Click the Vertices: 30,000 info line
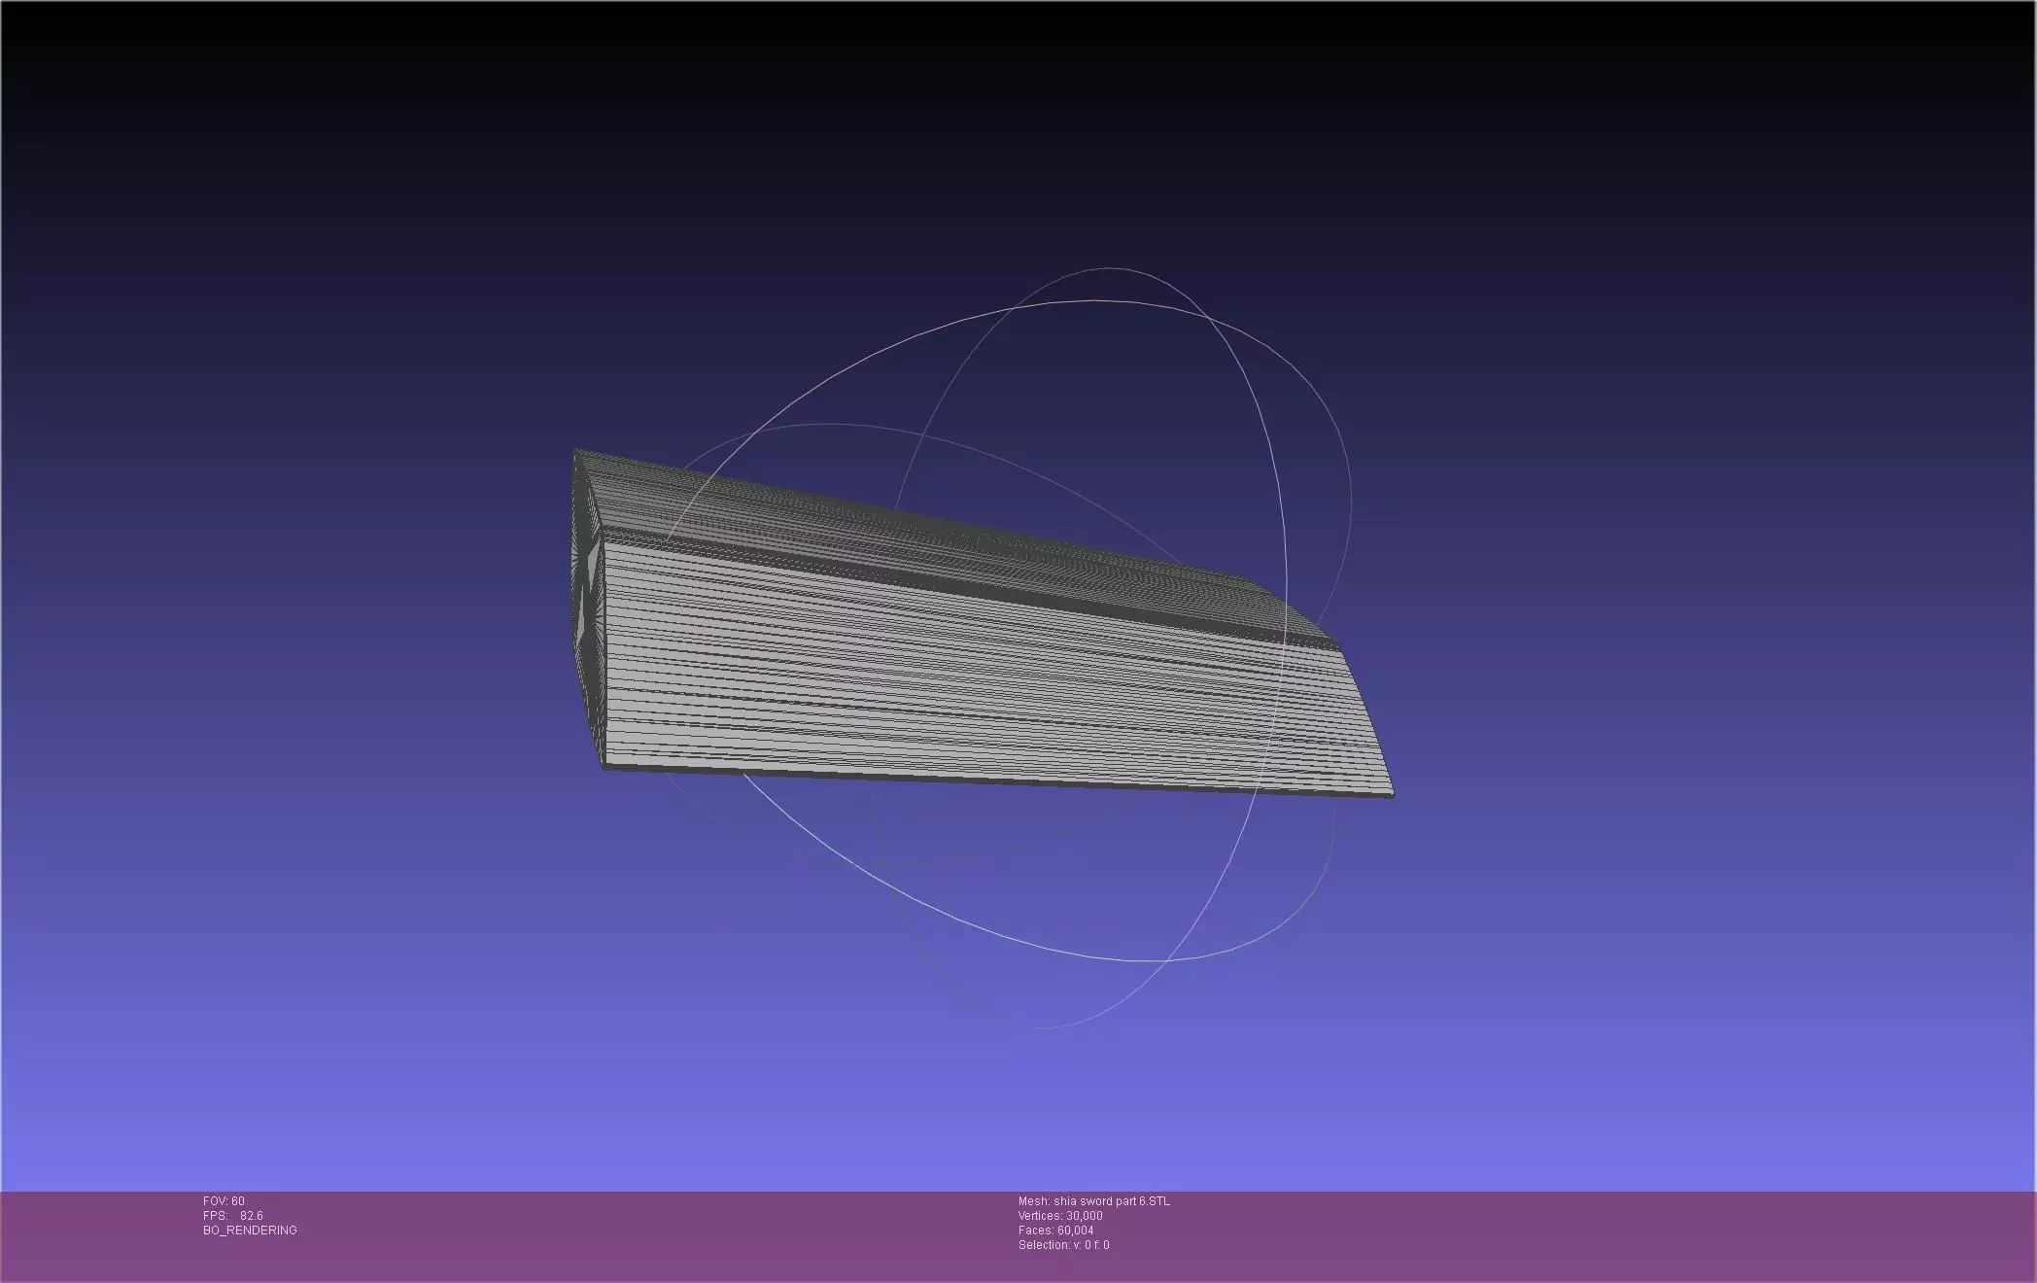The width and height of the screenshot is (2037, 1283). [x=1060, y=1216]
